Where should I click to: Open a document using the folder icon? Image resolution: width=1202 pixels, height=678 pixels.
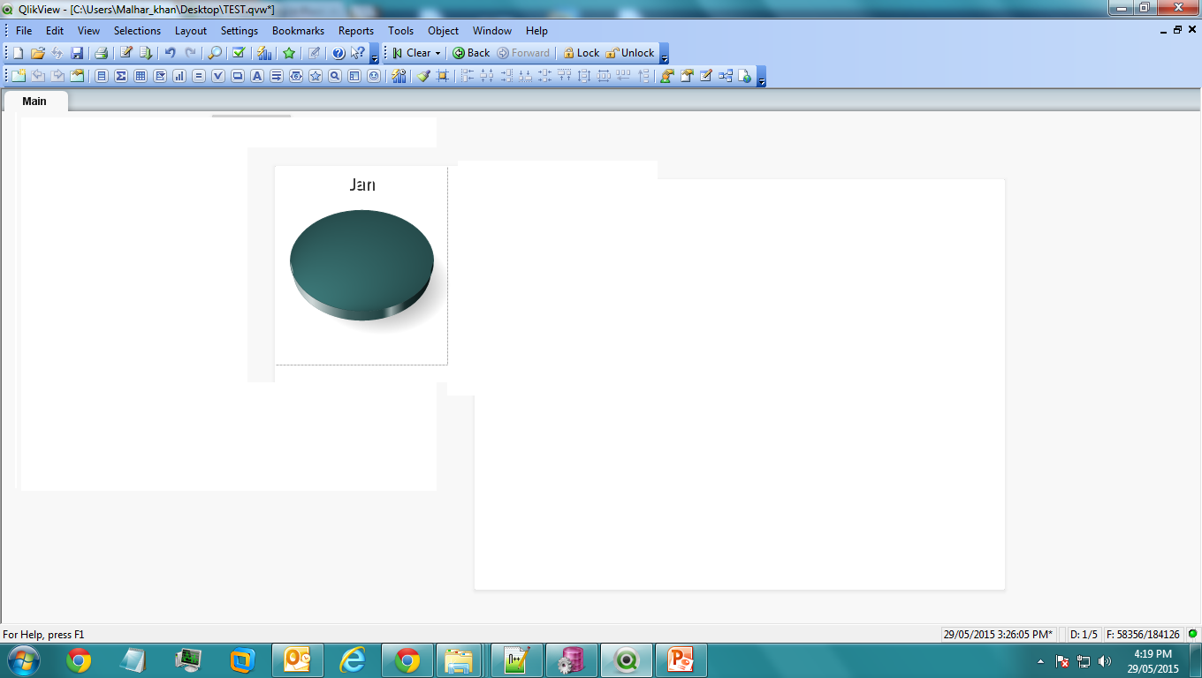[37, 53]
